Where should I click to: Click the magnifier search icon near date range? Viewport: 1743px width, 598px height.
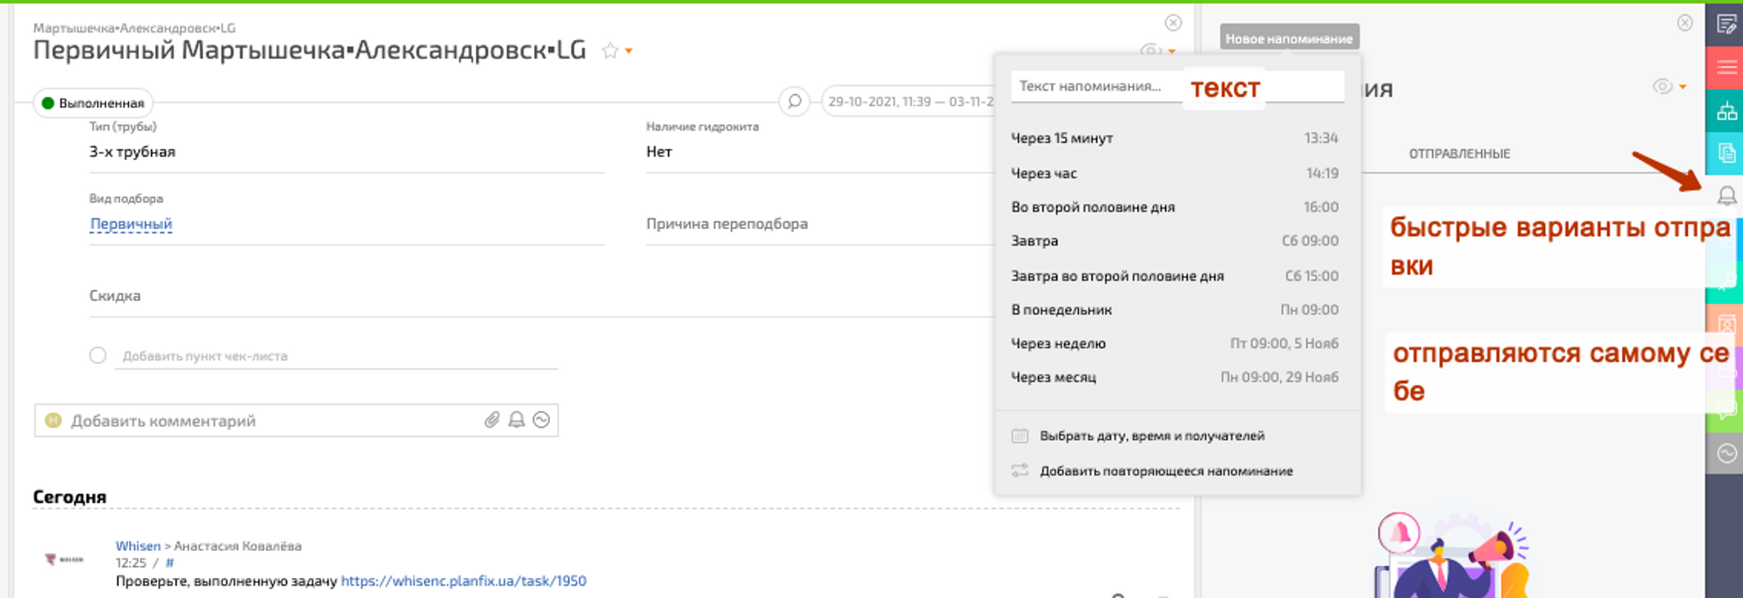[x=794, y=102]
